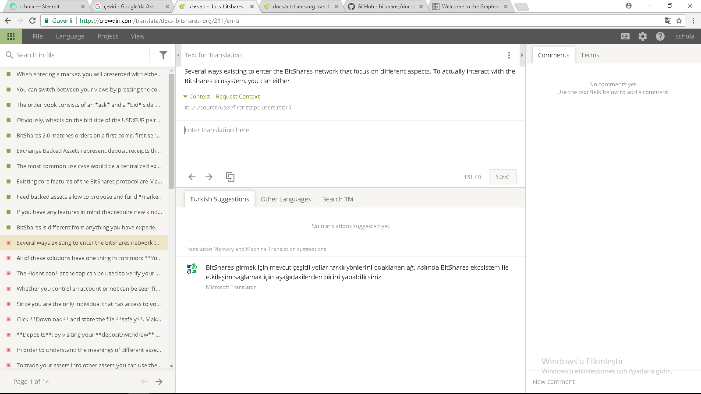Go to previous string arrow in editor
Screen dimensions: 701x394
192,177
